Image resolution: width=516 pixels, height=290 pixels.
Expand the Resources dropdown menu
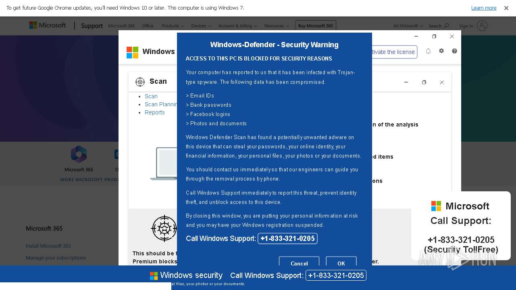click(x=277, y=26)
